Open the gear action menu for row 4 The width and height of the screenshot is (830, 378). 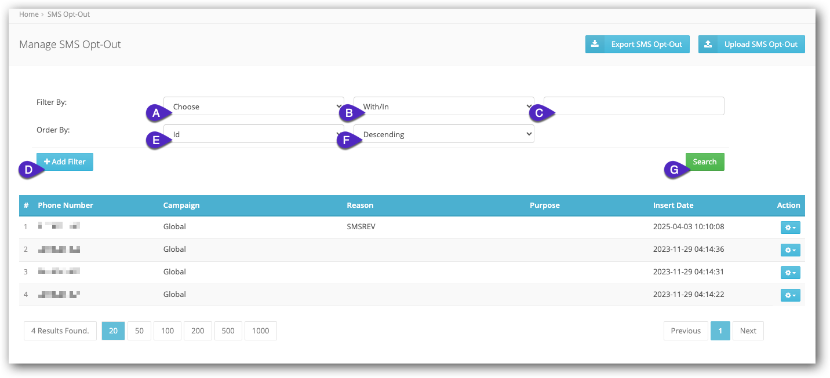[x=790, y=295]
